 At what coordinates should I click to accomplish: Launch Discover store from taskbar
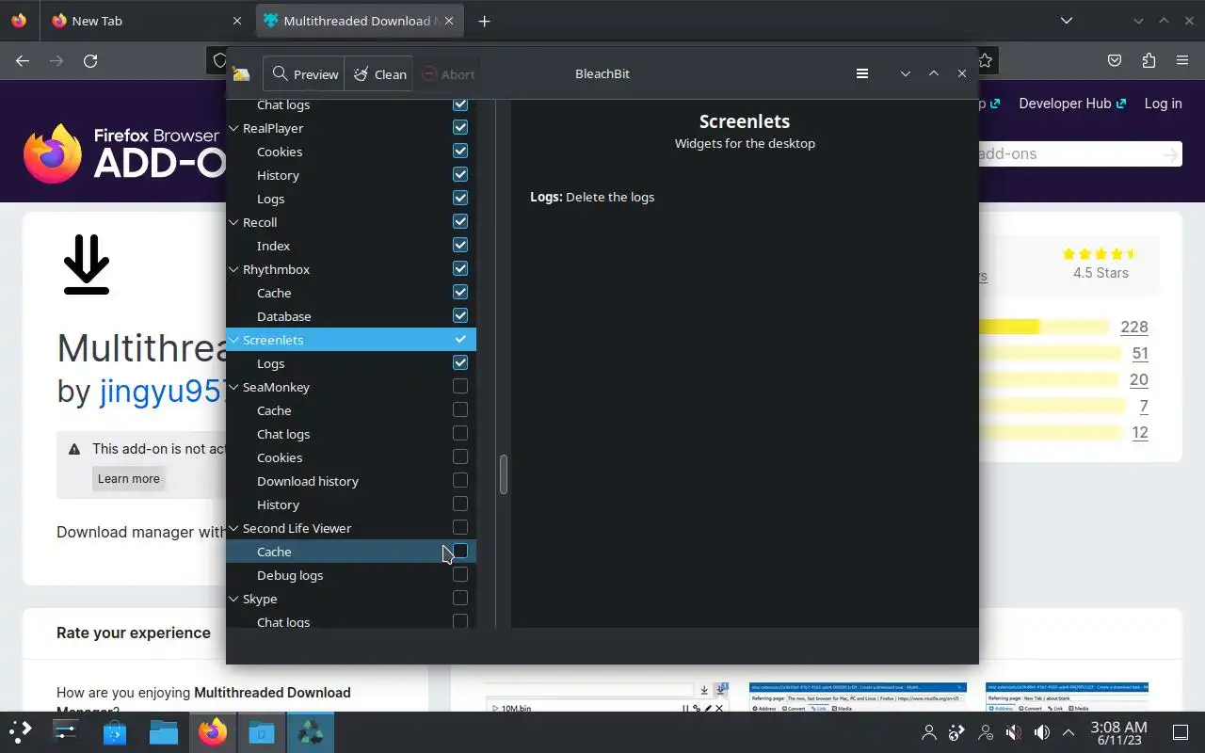pos(114,731)
